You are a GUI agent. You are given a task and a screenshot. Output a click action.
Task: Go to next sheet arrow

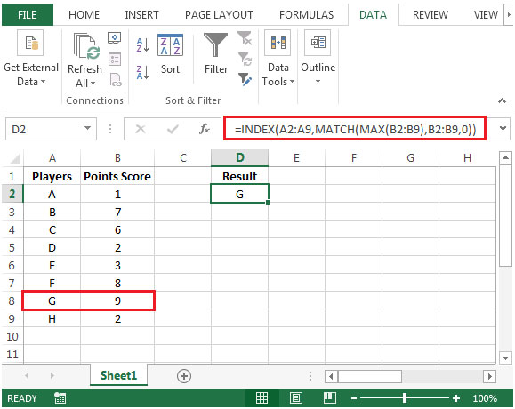click(52, 375)
